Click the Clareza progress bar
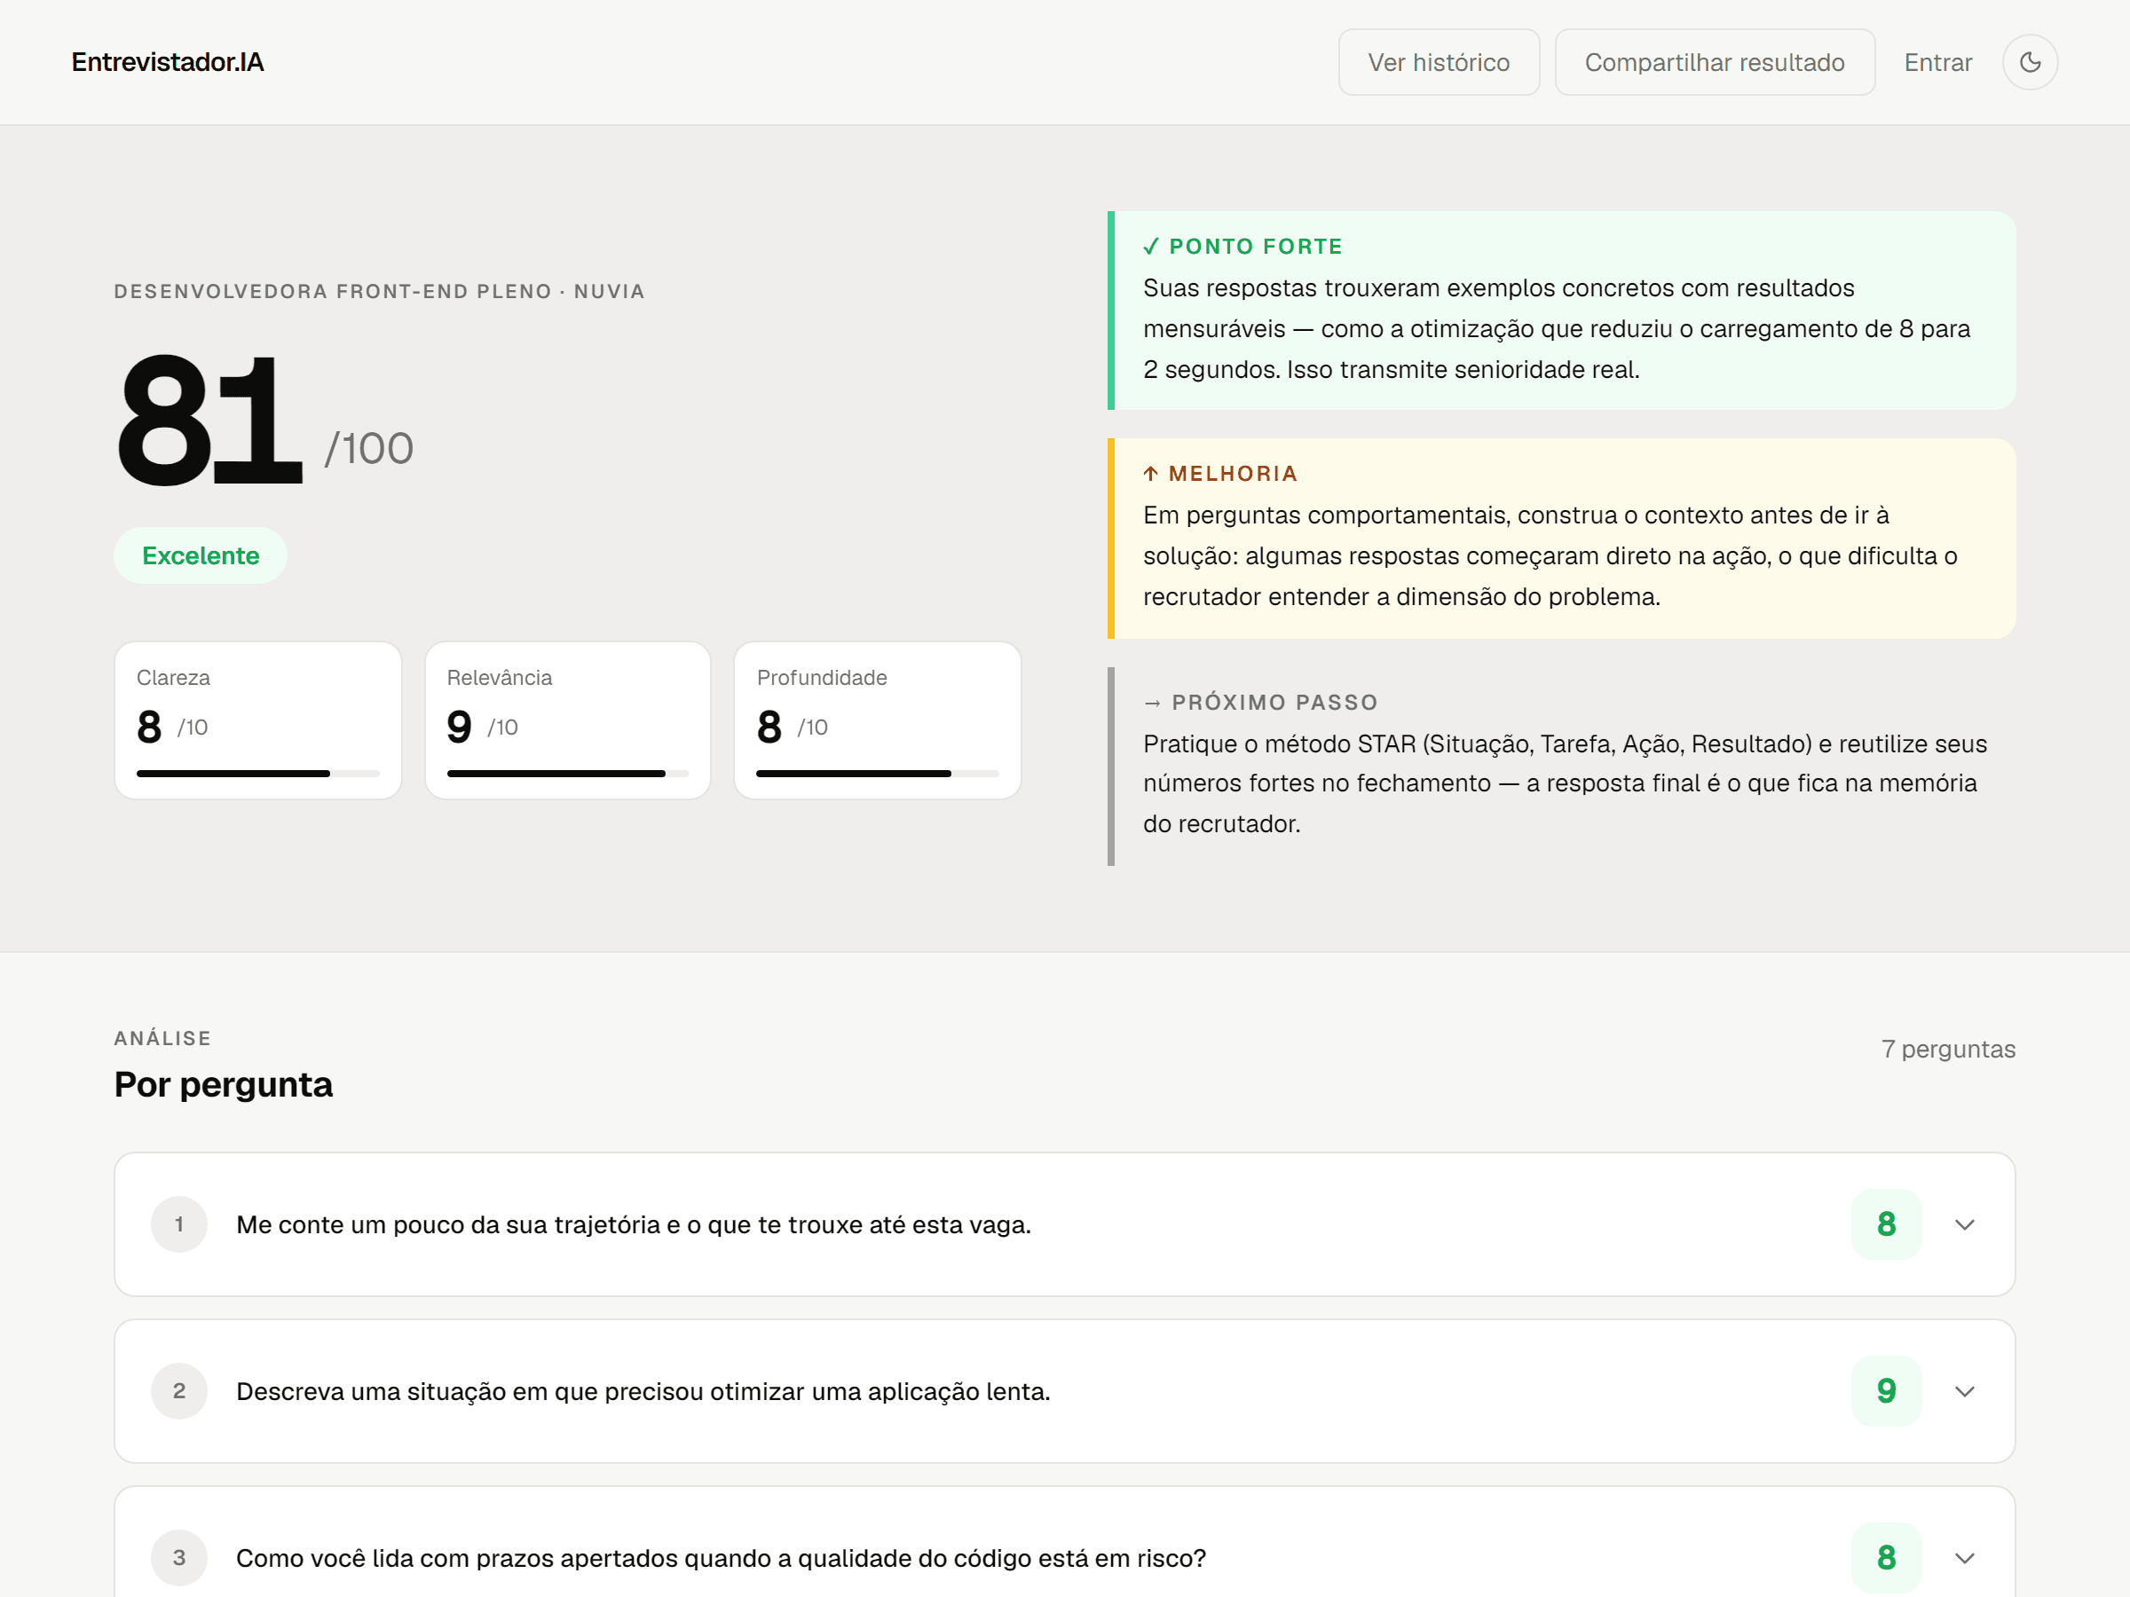The height and width of the screenshot is (1597, 2130). pos(258,773)
